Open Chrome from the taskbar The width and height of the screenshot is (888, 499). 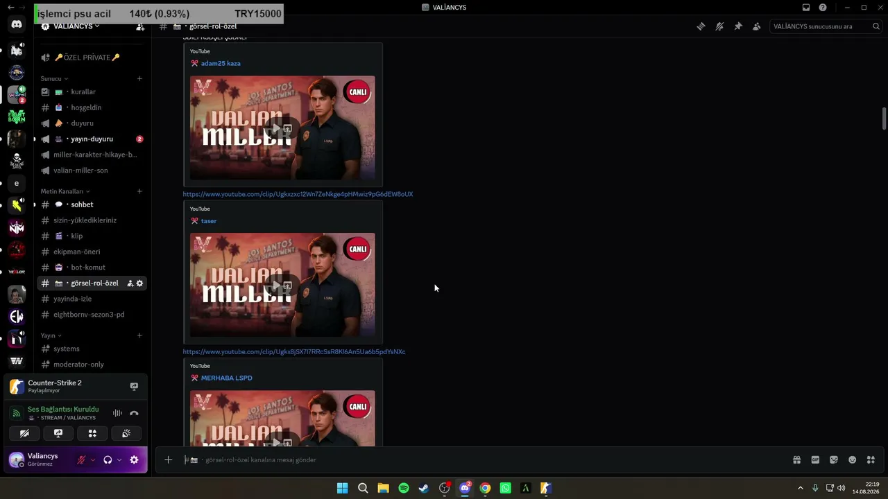(485, 489)
